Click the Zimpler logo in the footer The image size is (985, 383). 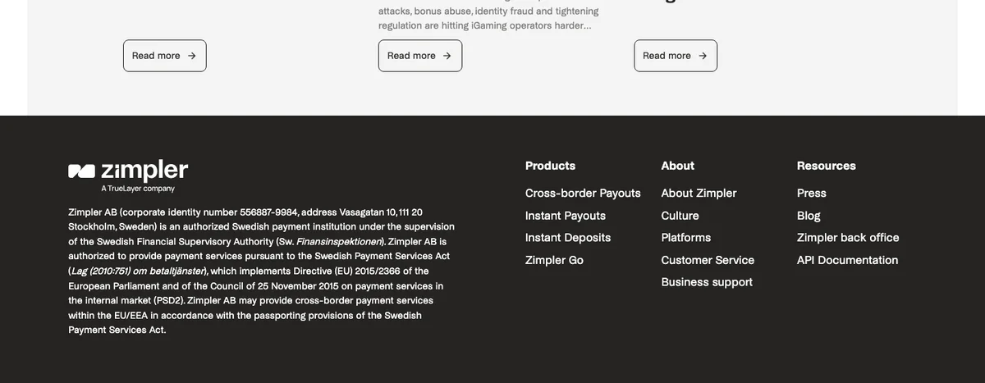pos(128,171)
